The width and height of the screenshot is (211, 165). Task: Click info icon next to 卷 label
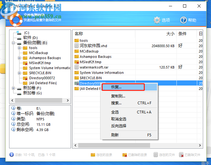point(14,108)
